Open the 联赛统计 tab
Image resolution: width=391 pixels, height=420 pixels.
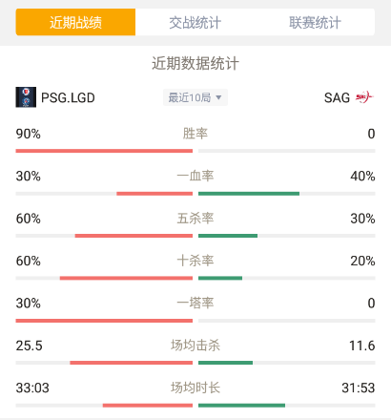315,22
